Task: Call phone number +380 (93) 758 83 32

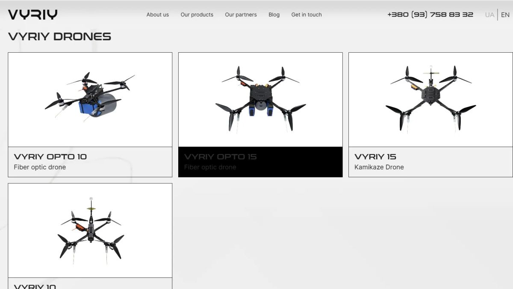Action: pyautogui.click(x=430, y=15)
